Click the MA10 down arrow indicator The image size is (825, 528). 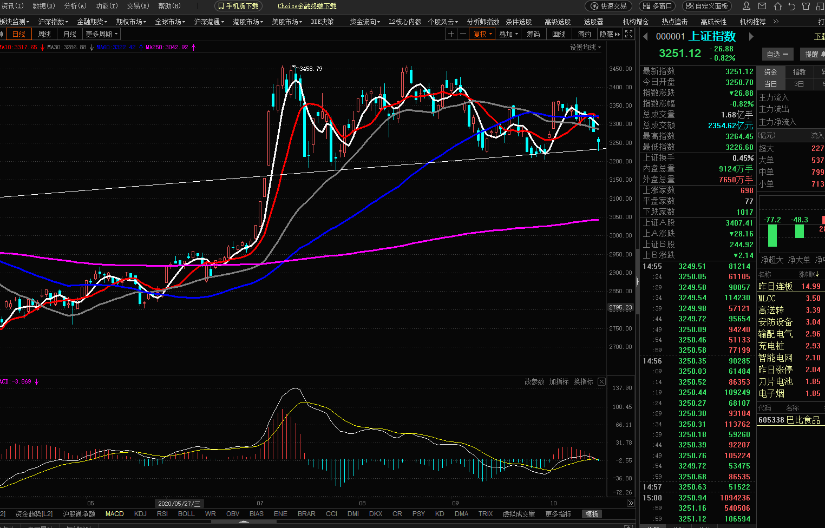(x=43, y=47)
